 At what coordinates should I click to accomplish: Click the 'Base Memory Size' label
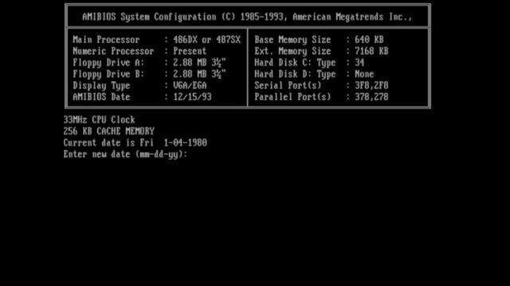coord(292,40)
